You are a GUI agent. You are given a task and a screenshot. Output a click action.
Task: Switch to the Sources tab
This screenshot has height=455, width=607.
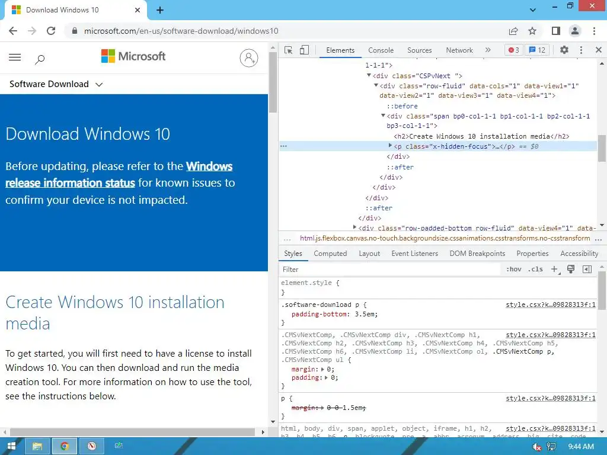pyautogui.click(x=419, y=50)
